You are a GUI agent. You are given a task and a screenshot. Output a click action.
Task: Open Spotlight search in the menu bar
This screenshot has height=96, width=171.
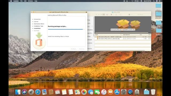pos(154,1)
